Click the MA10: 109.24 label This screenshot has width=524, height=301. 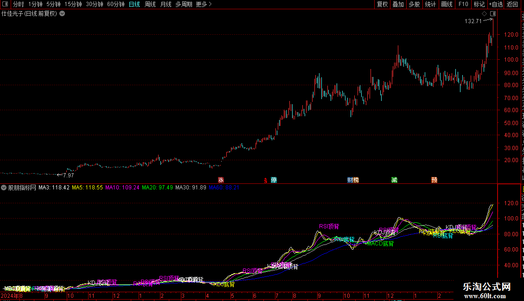coord(122,188)
